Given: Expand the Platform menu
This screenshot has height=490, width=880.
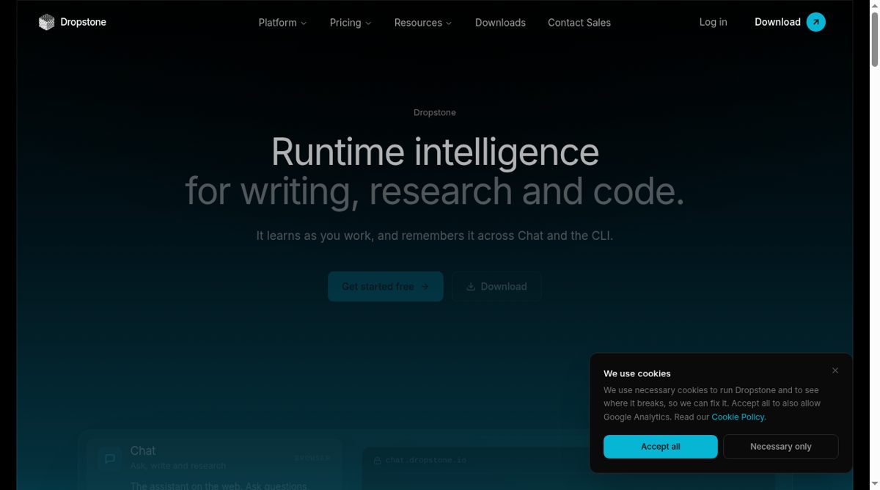Looking at the screenshot, I should [282, 23].
